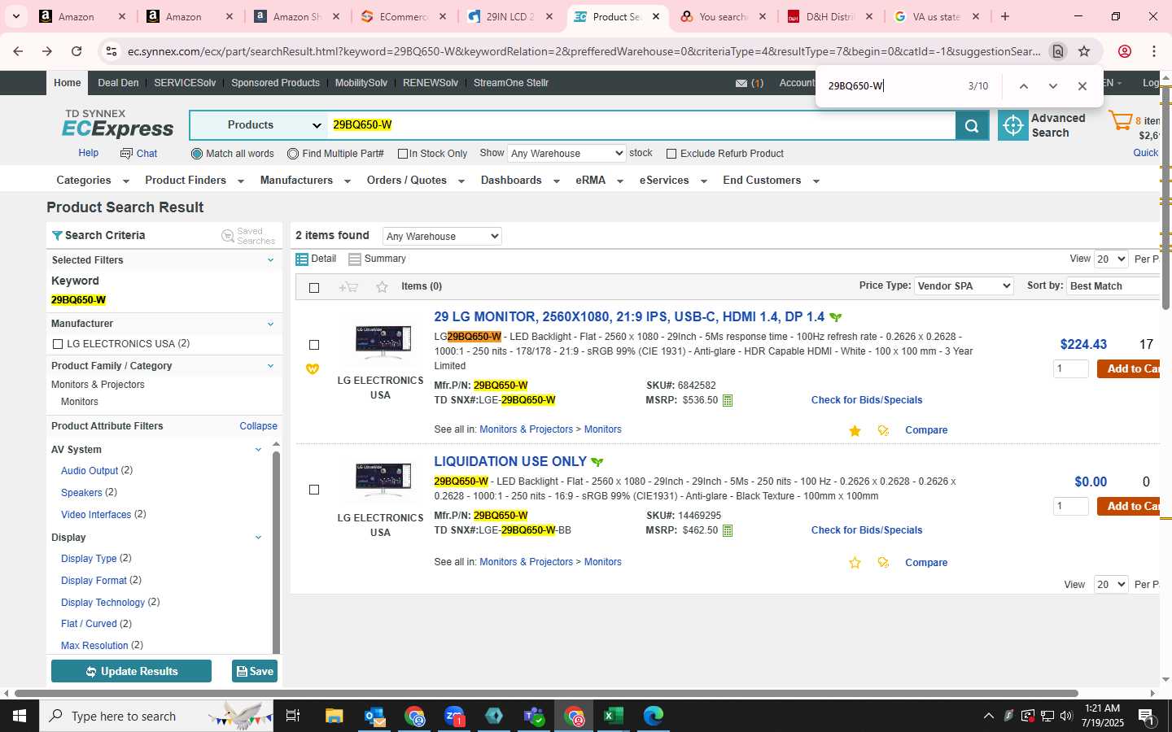The image size is (1172, 732).
Task: Click filter panel vertical scrollbar
Action: pyautogui.click(x=276, y=551)
